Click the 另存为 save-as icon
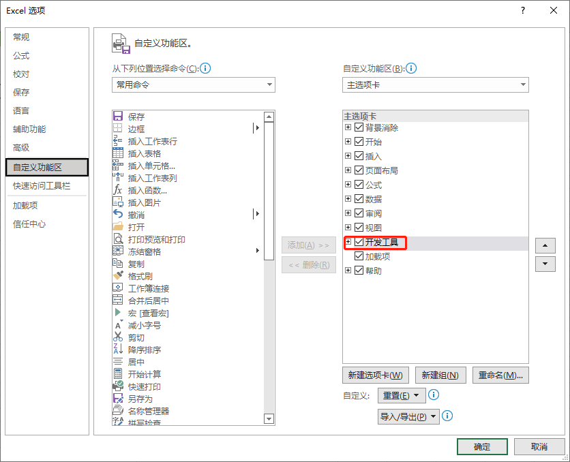 pos(118,399)
